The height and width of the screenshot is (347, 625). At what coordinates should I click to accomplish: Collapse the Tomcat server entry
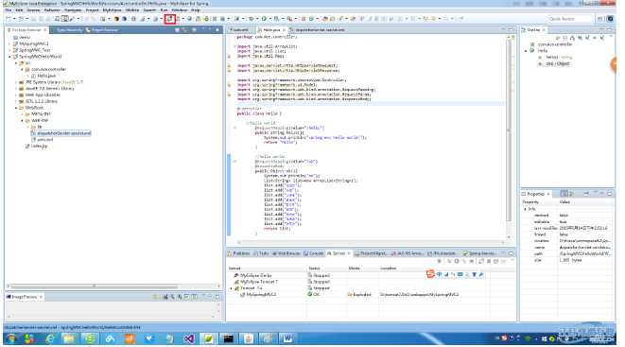[x=232, y=288]
